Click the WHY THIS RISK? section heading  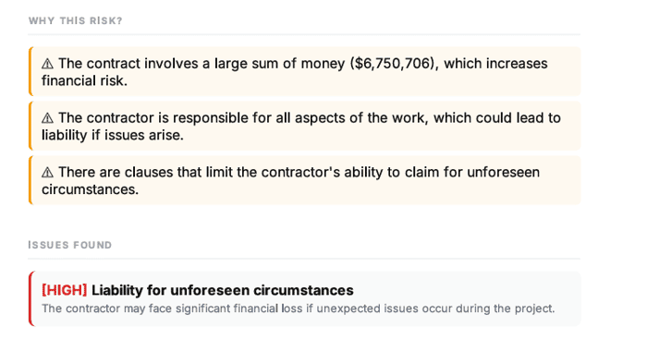[x=76, y=20]
